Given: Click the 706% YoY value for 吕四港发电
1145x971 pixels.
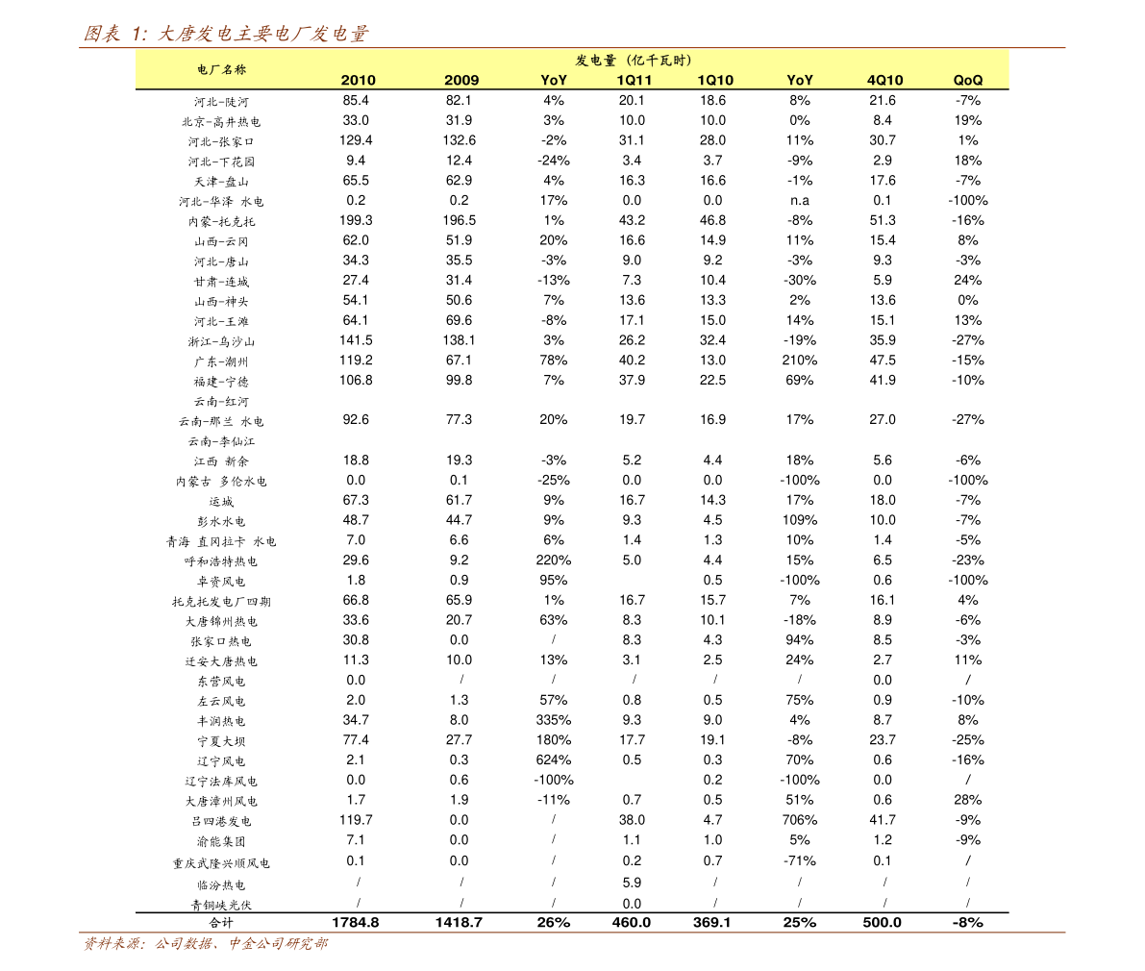Looking at the screenshot, I should pyautogui.click(x=800, y=820).
